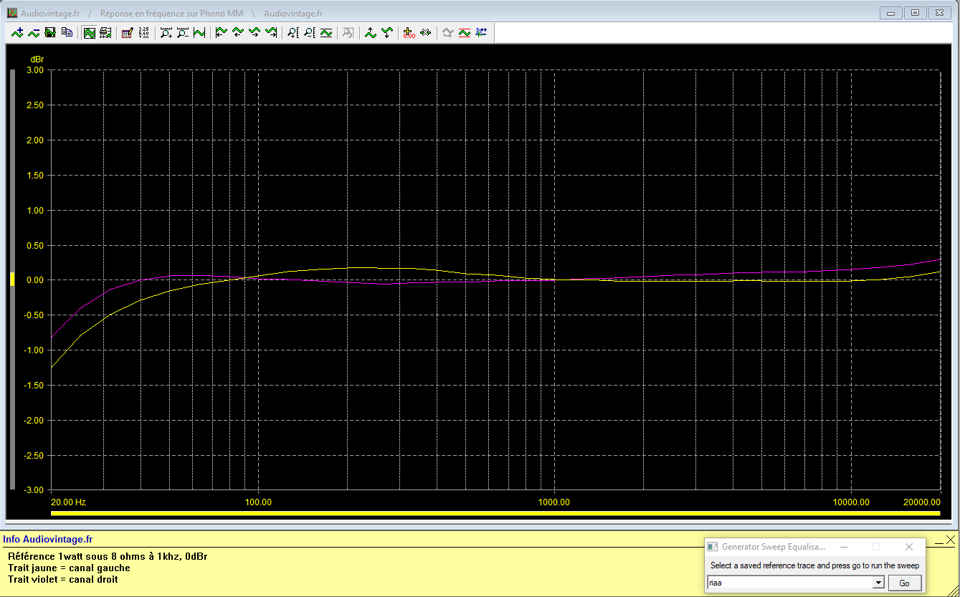
Task: Minimize the Generator Sweep Equalisation dialog
Action: [844, 547]
